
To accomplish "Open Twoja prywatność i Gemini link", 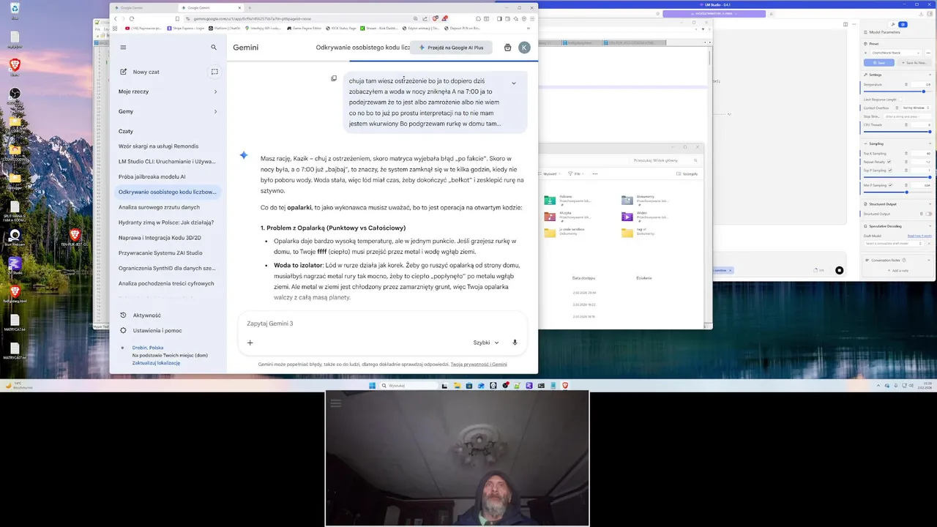I will point(479,364).
